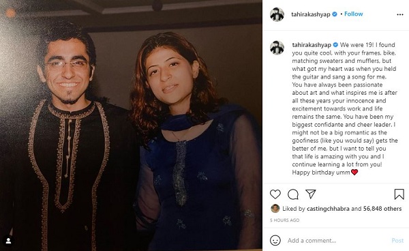Save post with bookmark icon

coord(399,194)
